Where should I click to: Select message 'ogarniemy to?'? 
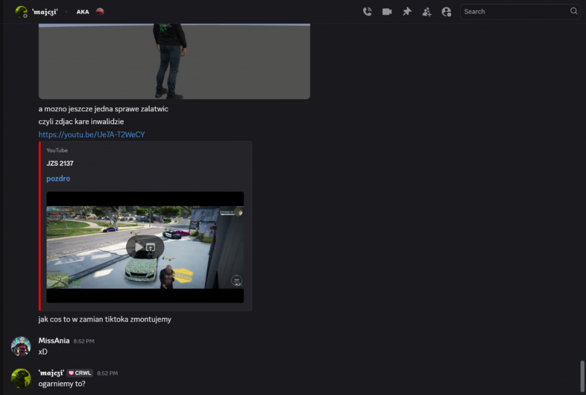coord(62,384)
